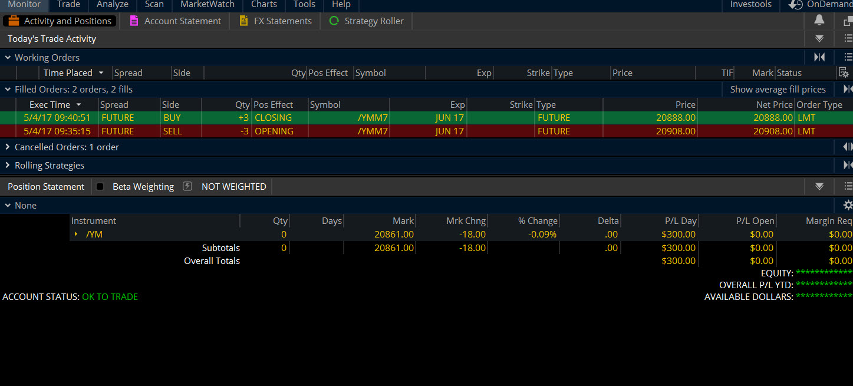Open the Position Statement list menu icon
This screenshot has height=386, width=853.
click(x=848, y=186)
